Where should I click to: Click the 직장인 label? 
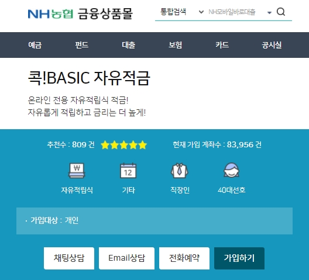point(180,190)
